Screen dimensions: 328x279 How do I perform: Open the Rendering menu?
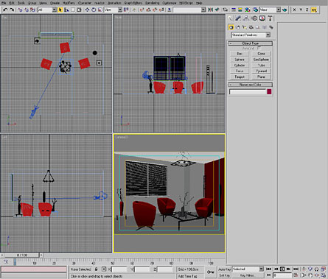[x=153, y=3]
